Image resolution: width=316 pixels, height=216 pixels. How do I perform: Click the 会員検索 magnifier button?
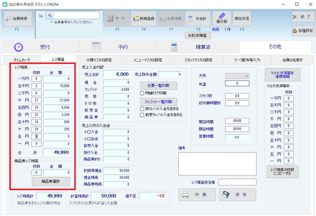[x=18, y=18]
